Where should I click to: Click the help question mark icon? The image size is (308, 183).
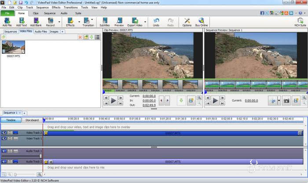click(x=301, y=13)
